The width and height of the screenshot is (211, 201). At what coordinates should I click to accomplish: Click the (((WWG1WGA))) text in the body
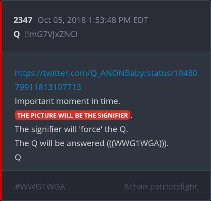[x=138, y=143]
